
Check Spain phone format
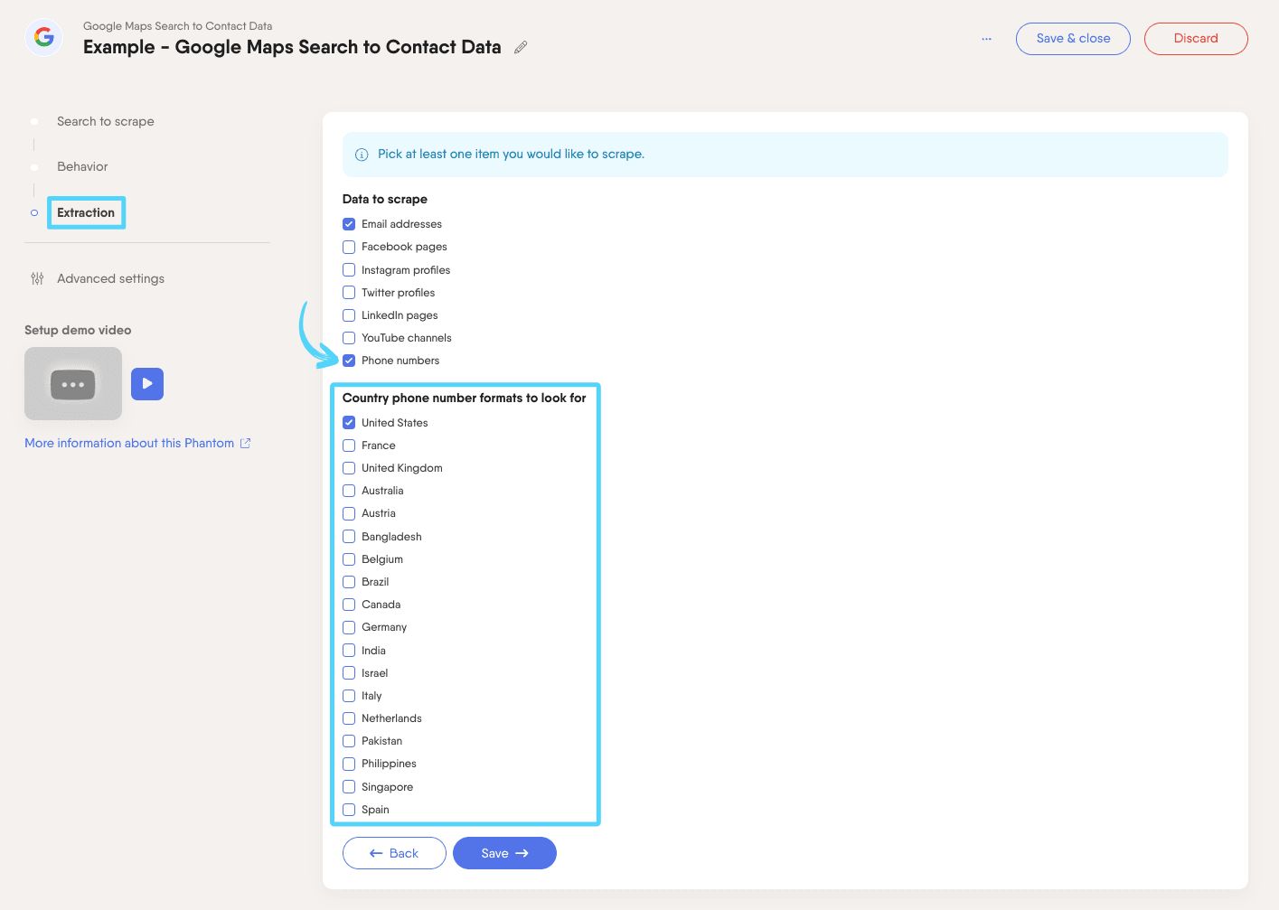349,810
